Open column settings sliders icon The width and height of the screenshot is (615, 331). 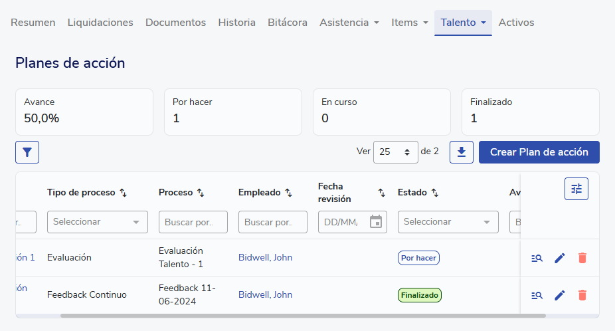click(x=576, y=189)
